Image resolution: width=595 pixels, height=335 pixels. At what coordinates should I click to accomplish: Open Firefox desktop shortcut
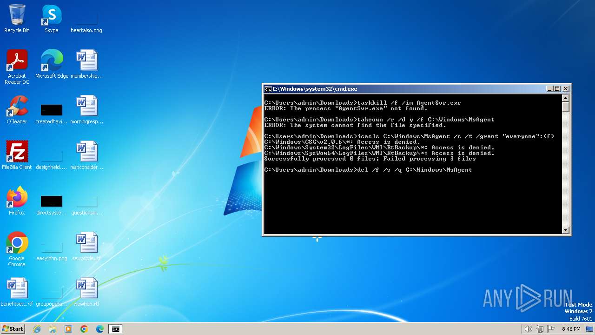click(17, 201)
